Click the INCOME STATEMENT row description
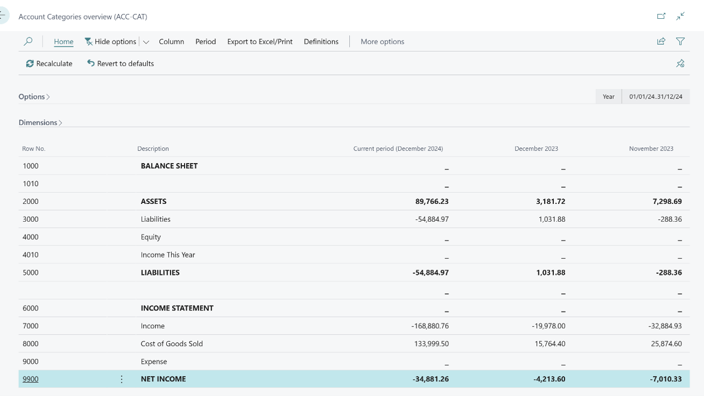This screenshot has height=396, width=704. 177,308
